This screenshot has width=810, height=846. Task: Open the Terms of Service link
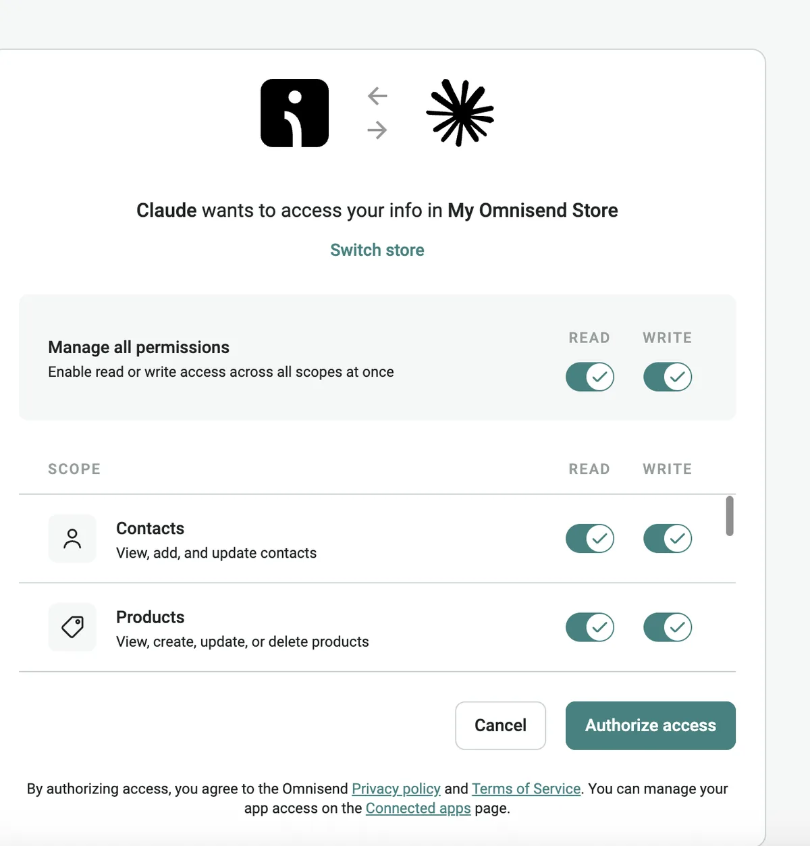click(x=526, y=789)
